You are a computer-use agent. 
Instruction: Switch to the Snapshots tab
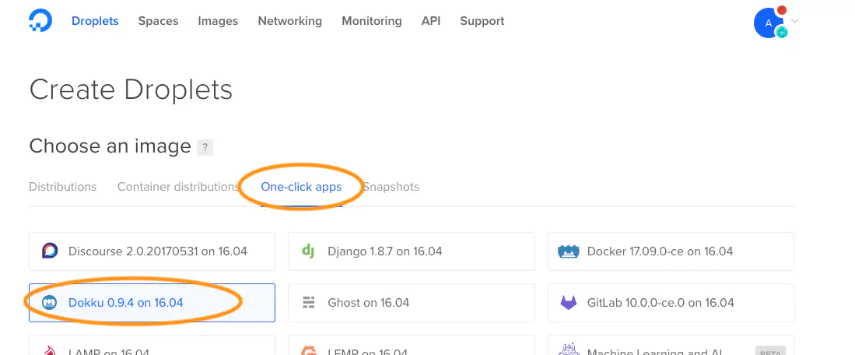pos(391,187)
